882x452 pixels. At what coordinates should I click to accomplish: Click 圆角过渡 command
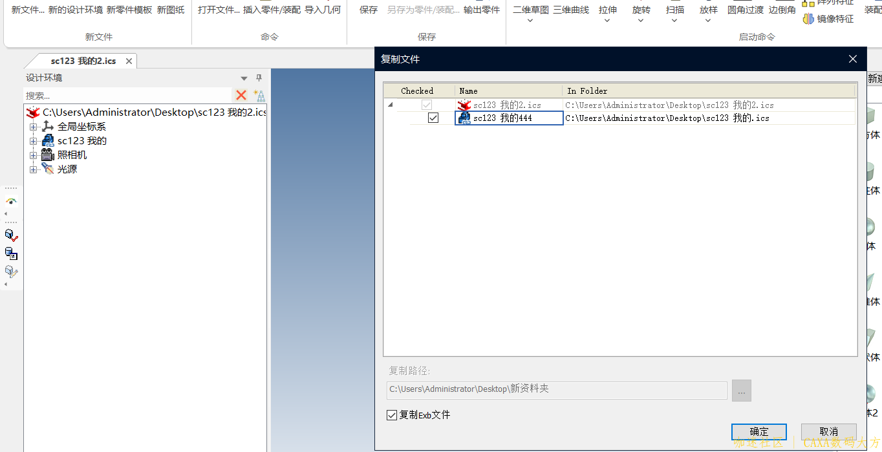coord(746,10)
